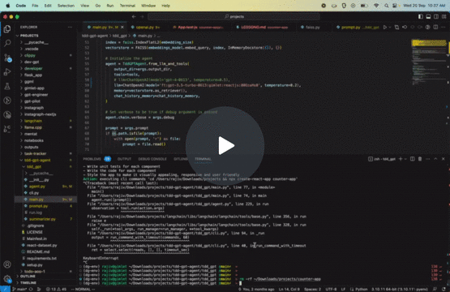Open Spotlight search in macOS menu bar
The image size is (450, 292).
pos(387,6)
